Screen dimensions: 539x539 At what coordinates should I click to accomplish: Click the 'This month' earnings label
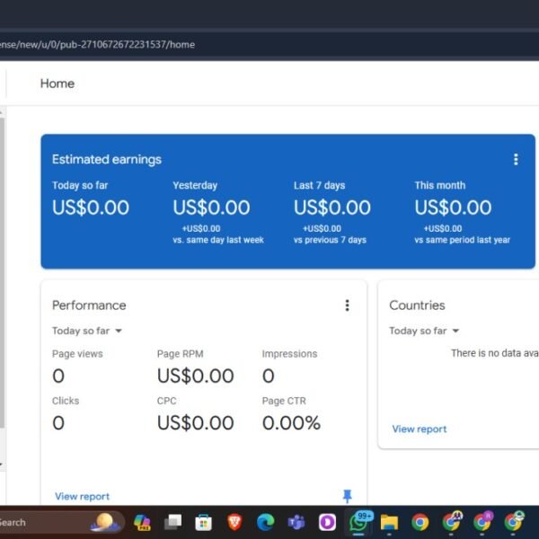439,185
